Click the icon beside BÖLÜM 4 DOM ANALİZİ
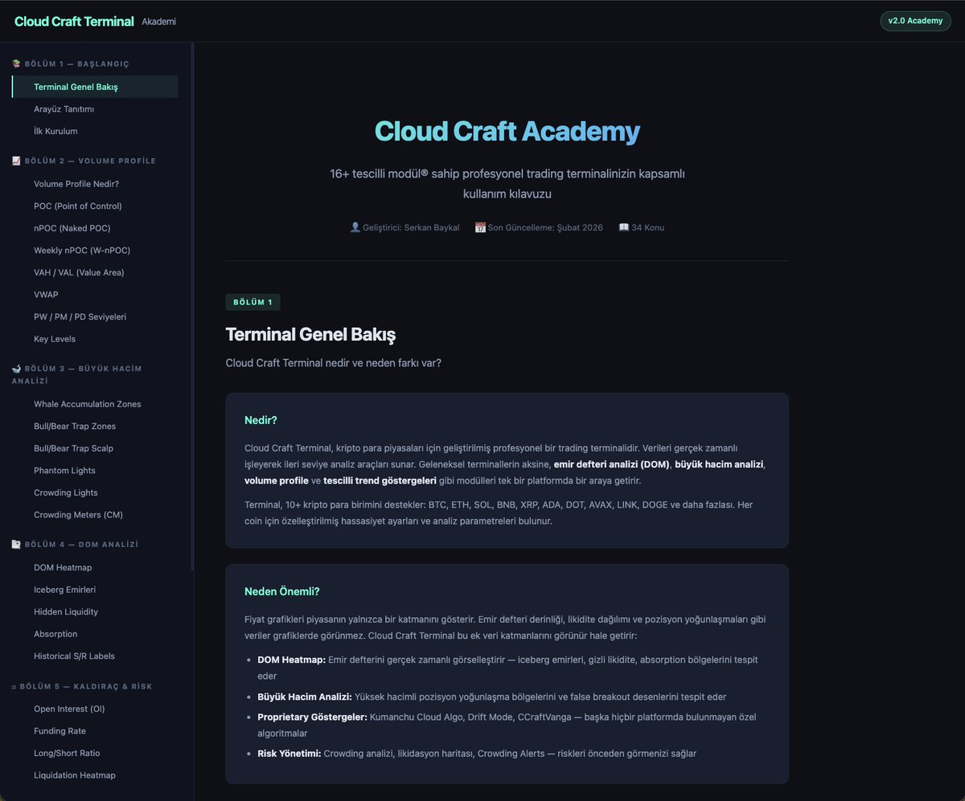 pos(17,544)
